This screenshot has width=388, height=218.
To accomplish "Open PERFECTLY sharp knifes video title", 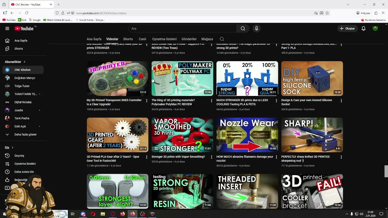I will click(x=305, y=159).
